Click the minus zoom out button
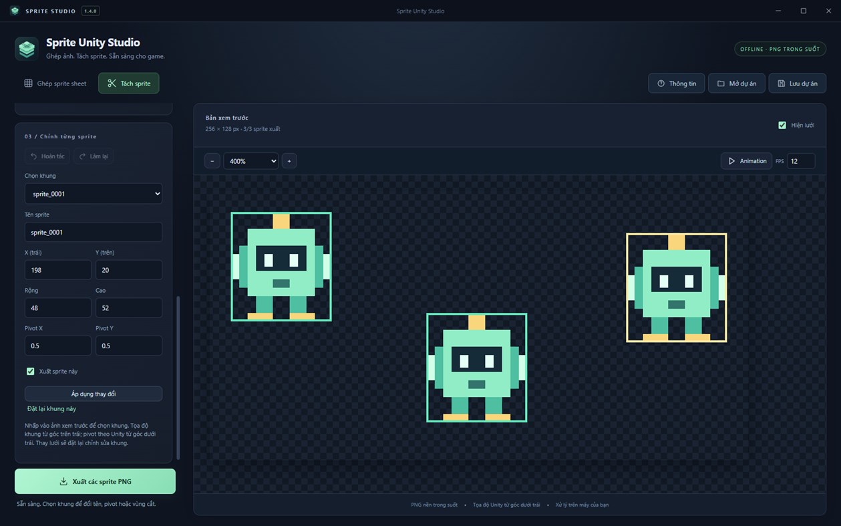841x526 pixels. (x=212, y=161)
